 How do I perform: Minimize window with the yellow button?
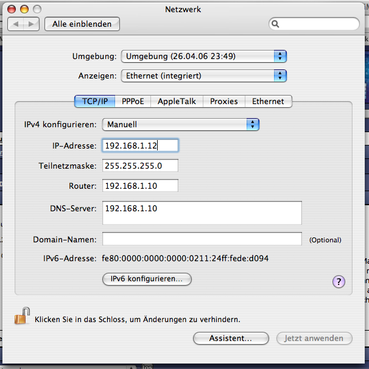pos(24,9)
